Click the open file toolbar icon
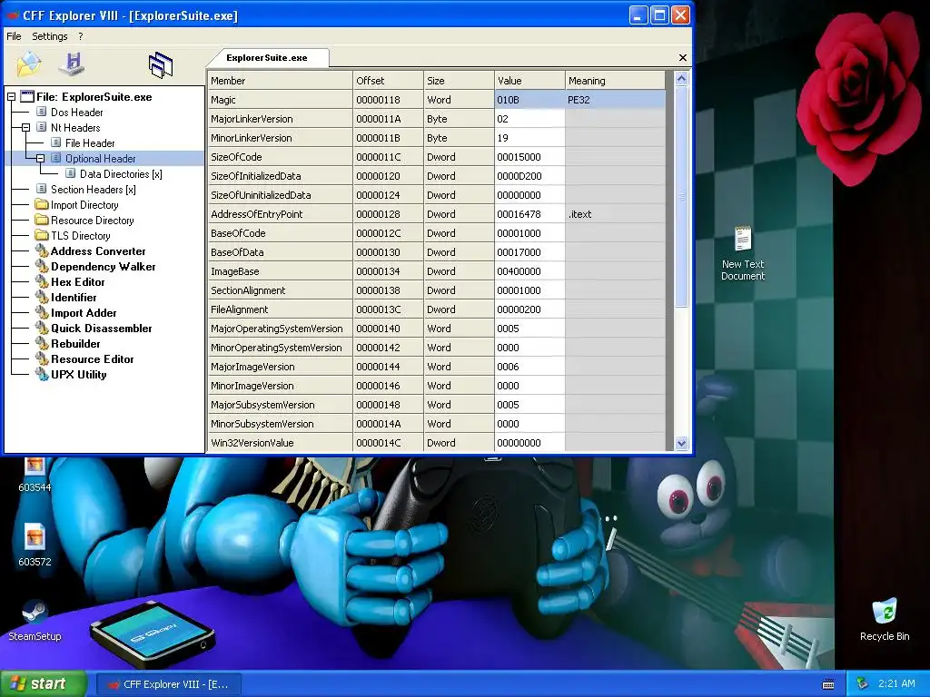 (x=28, y=64)
